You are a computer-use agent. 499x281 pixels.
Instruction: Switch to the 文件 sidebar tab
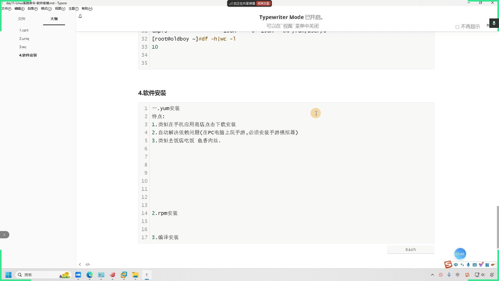[22, 19]
